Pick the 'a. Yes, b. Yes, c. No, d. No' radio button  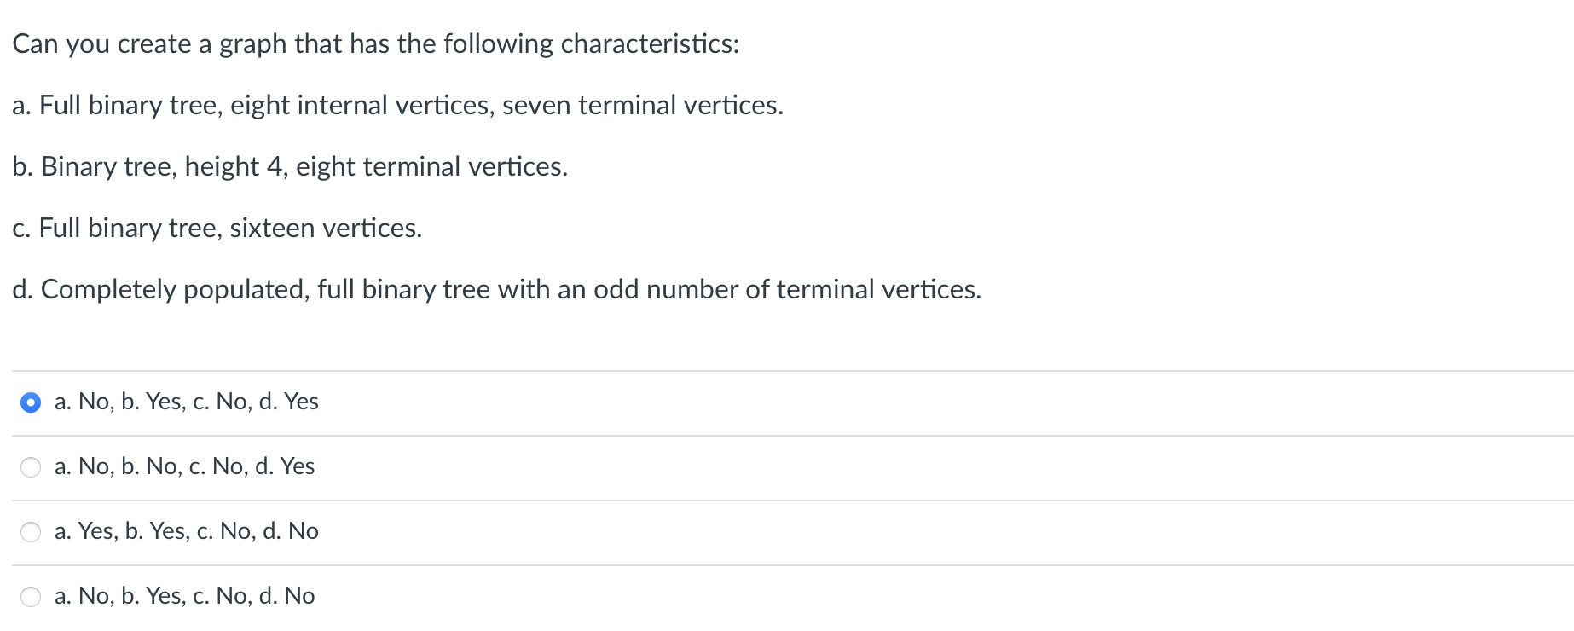point(31,532)
